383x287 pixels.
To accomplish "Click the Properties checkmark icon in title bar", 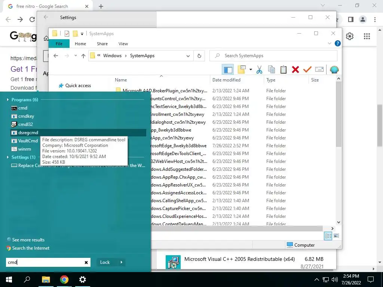I will point(67,34).
